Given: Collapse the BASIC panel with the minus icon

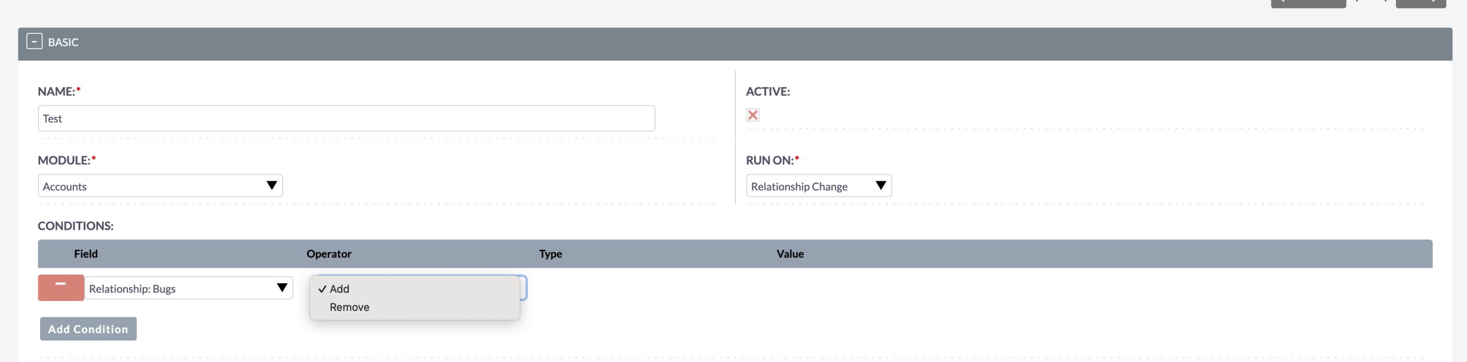Looking at the screenshot, I should click(x=34, y=42).
